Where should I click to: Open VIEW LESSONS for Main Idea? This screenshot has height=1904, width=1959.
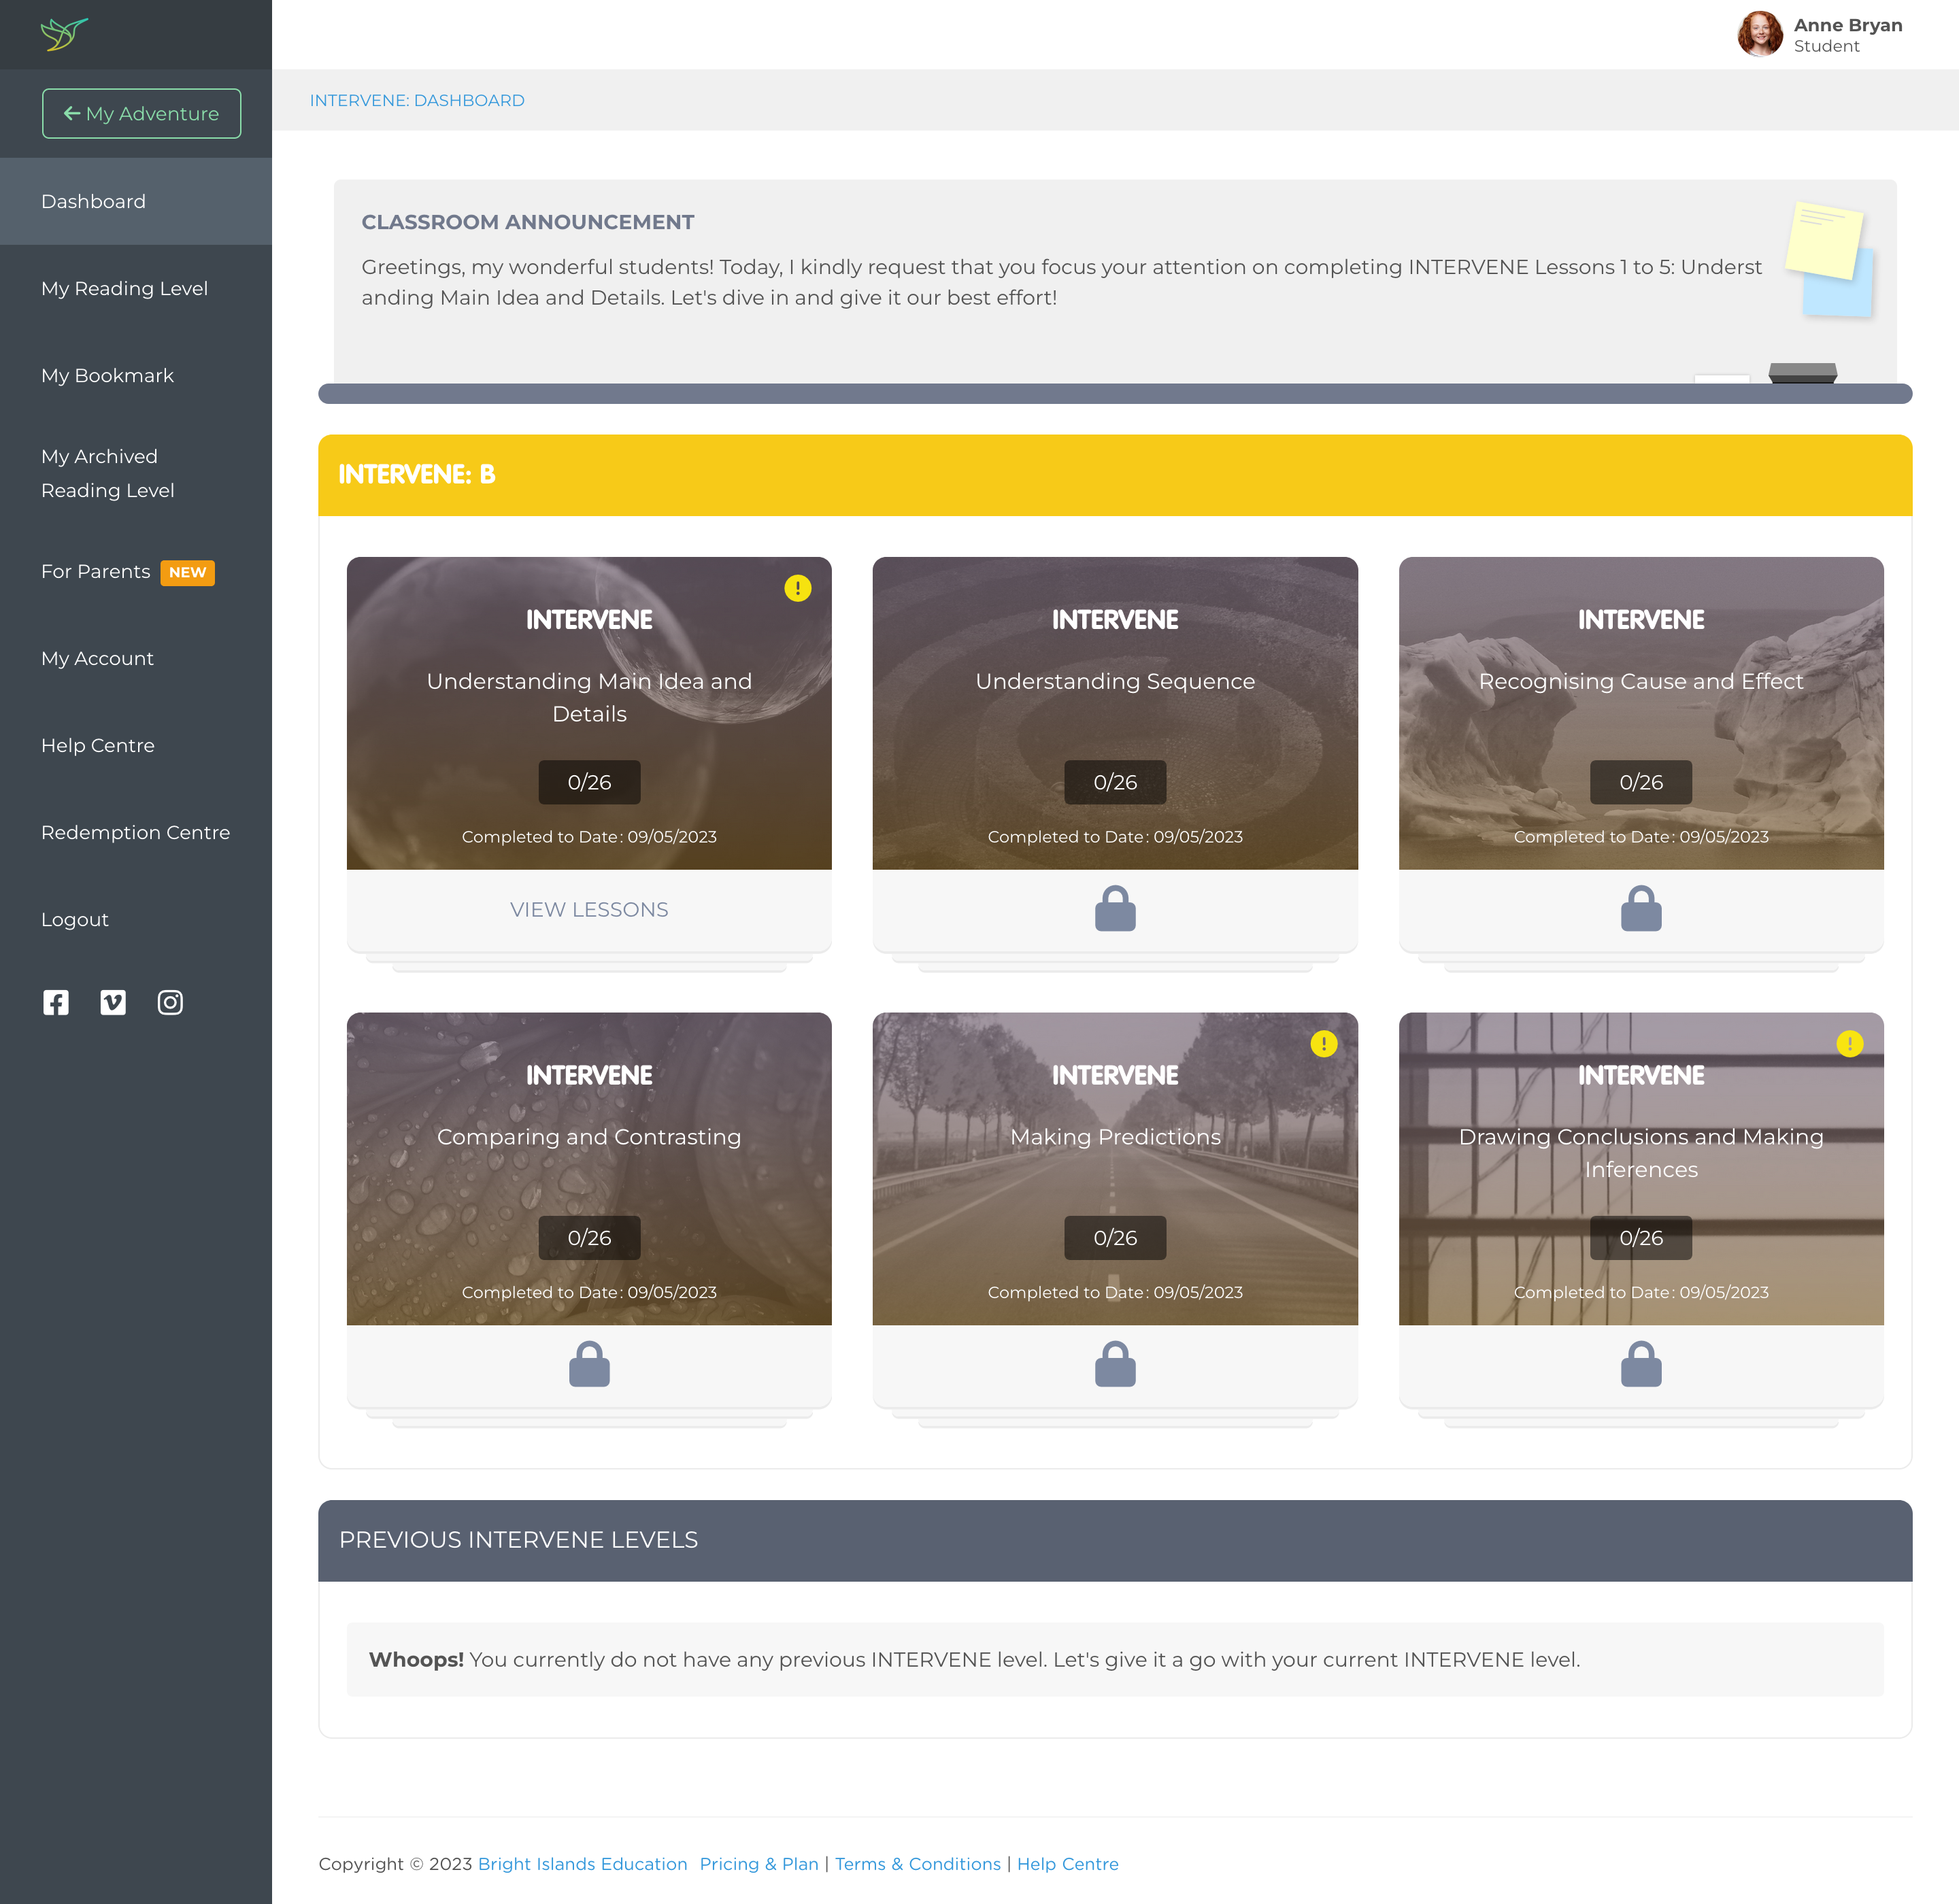point(589,909)
